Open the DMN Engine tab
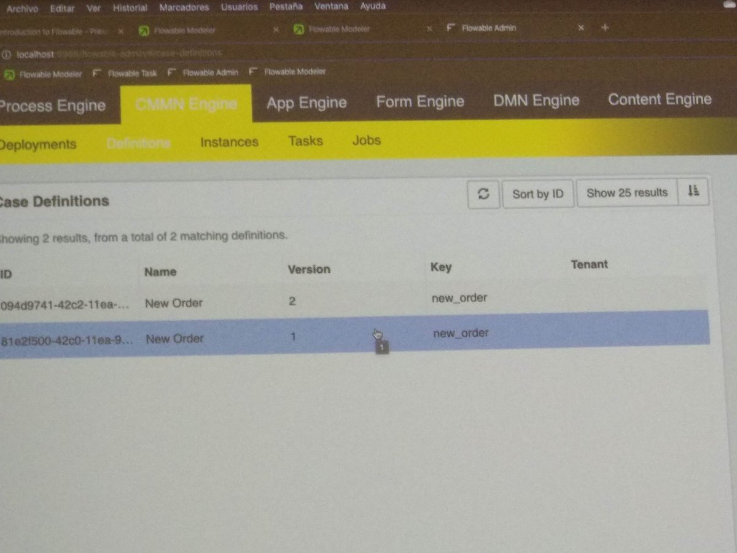This screenshot has height=553, width=737. pyautogui.click(x=536, y=100)
